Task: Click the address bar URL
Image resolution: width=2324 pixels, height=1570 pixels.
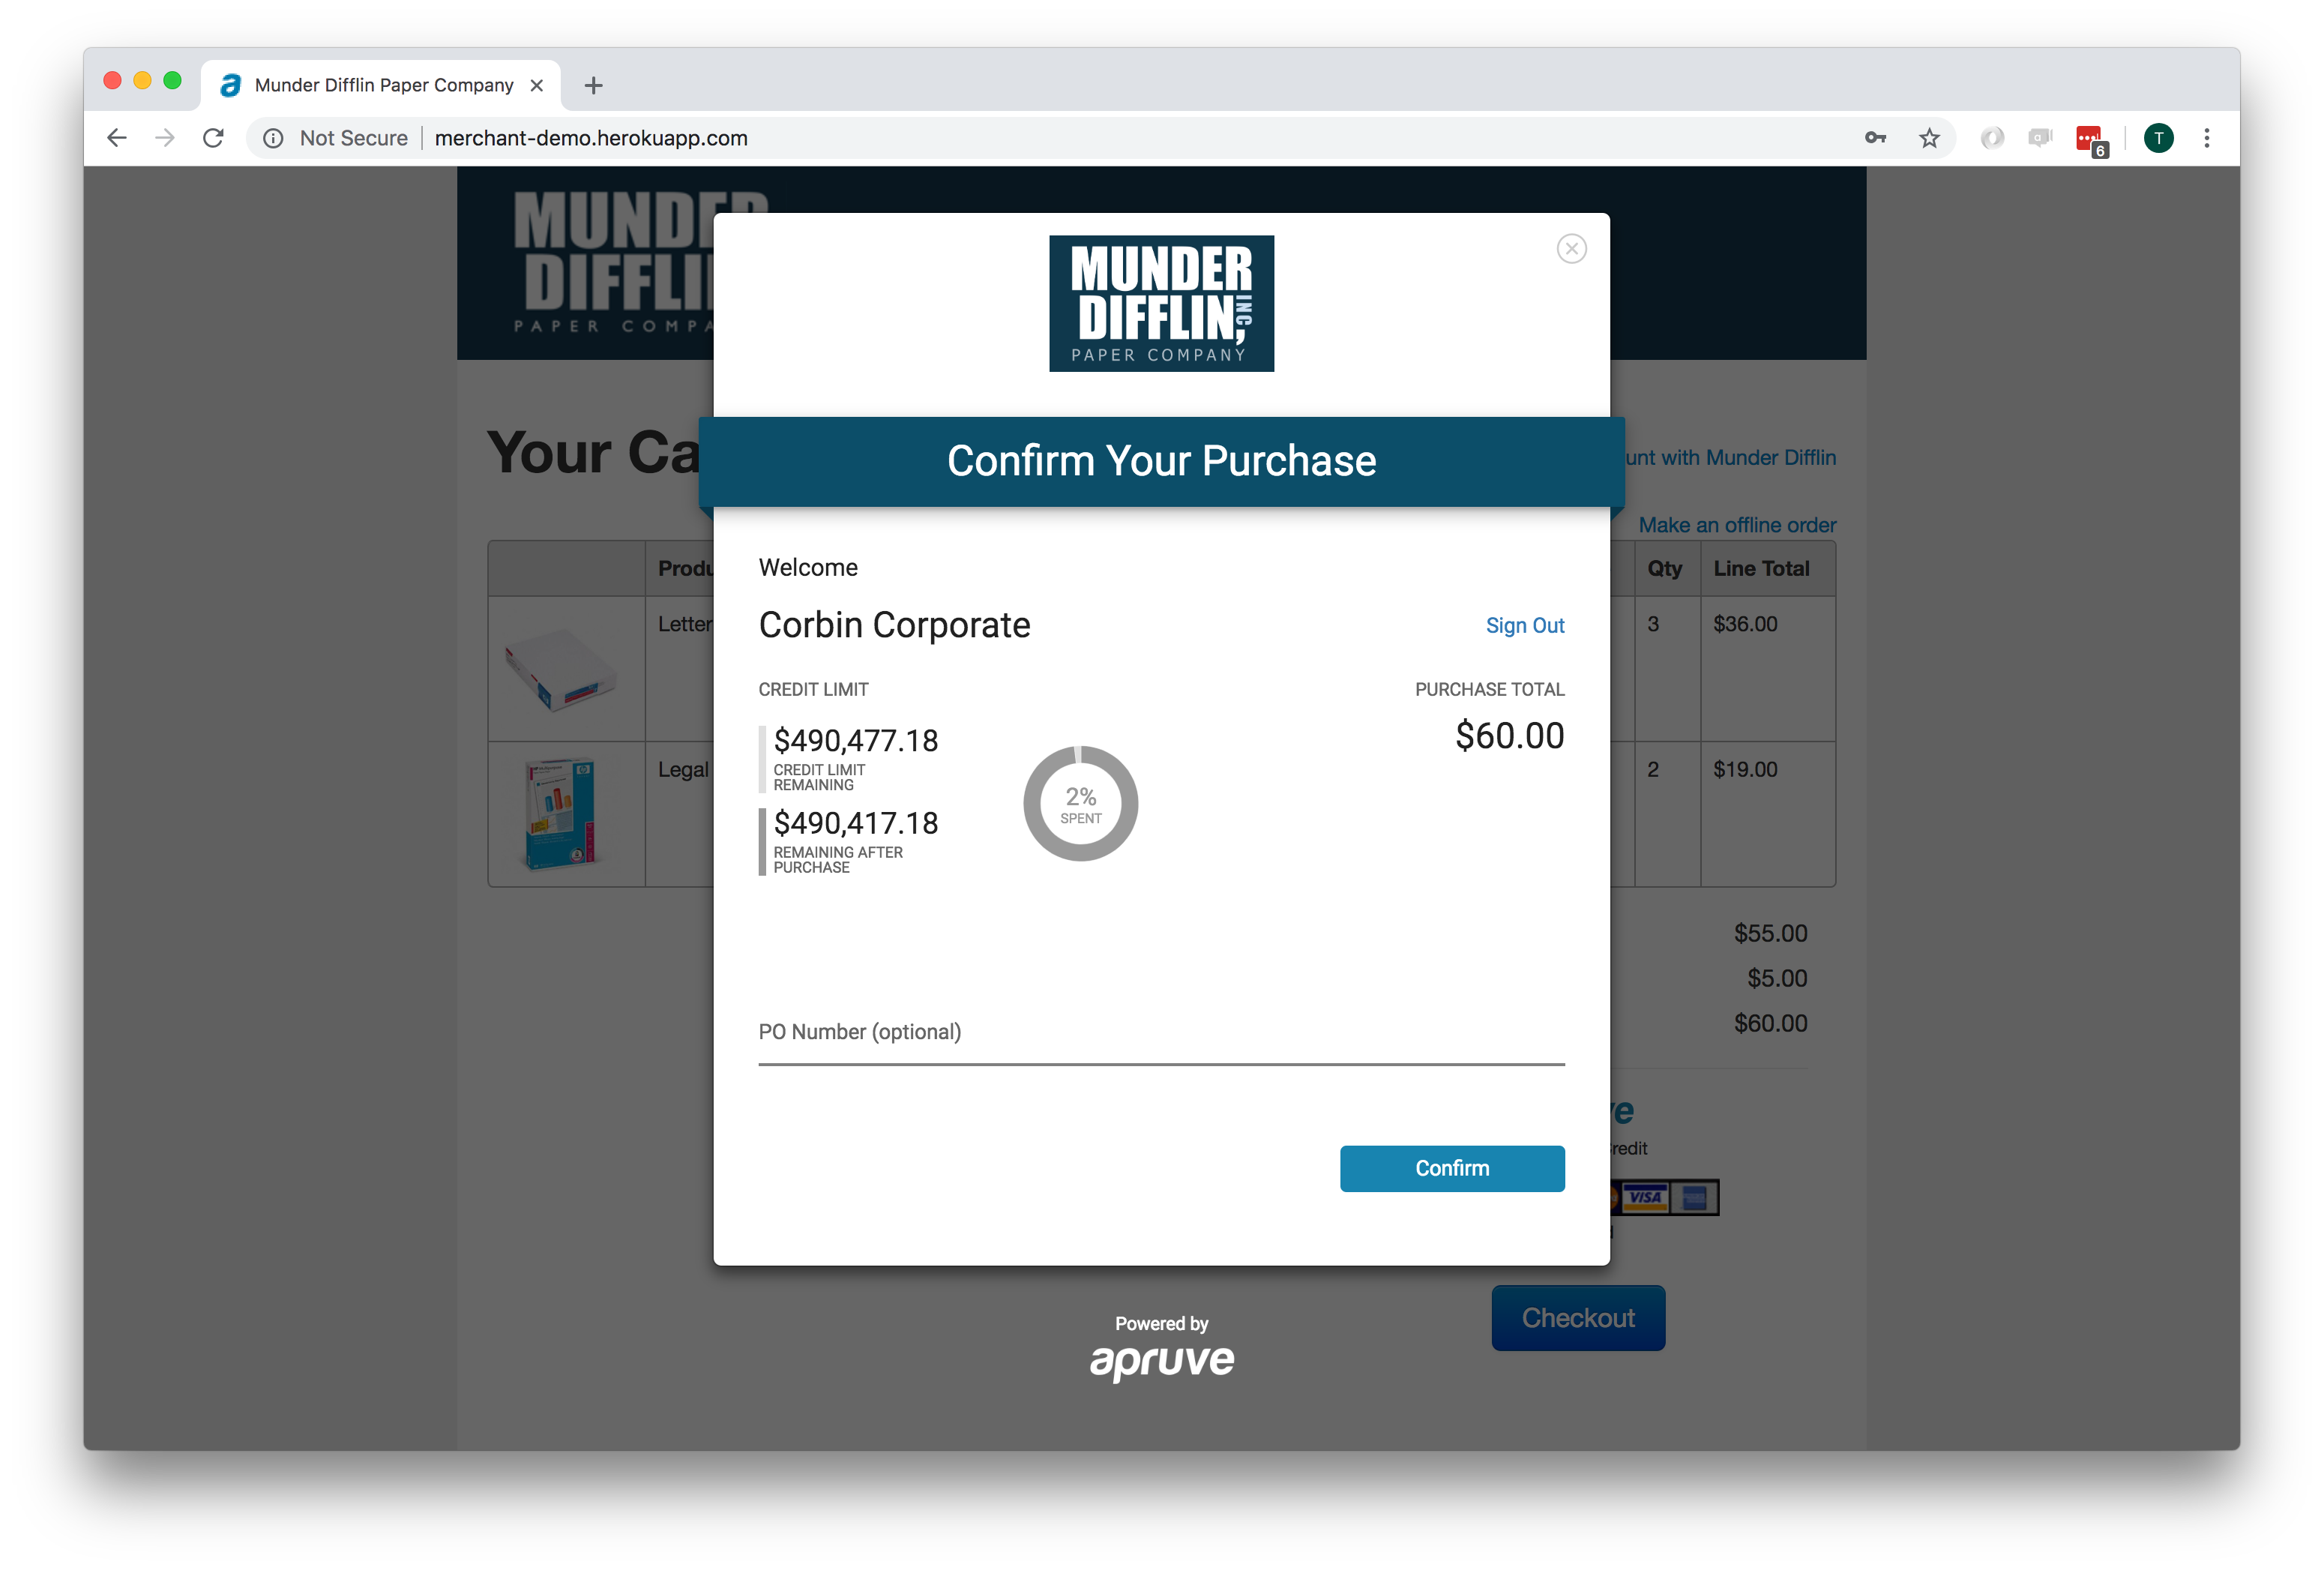Action: [591, 138]
